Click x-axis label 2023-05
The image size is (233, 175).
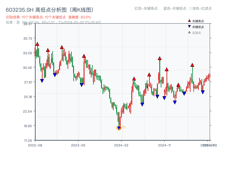point(78,145)
